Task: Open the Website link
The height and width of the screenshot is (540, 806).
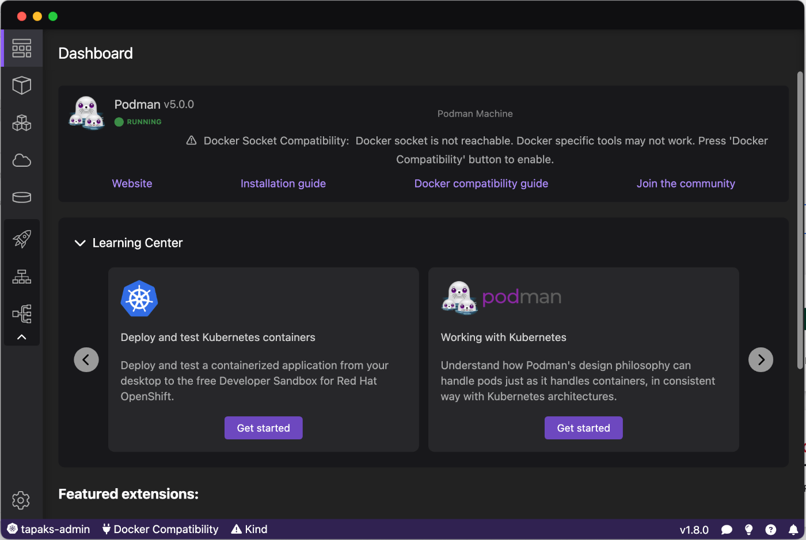Action: 132,183
